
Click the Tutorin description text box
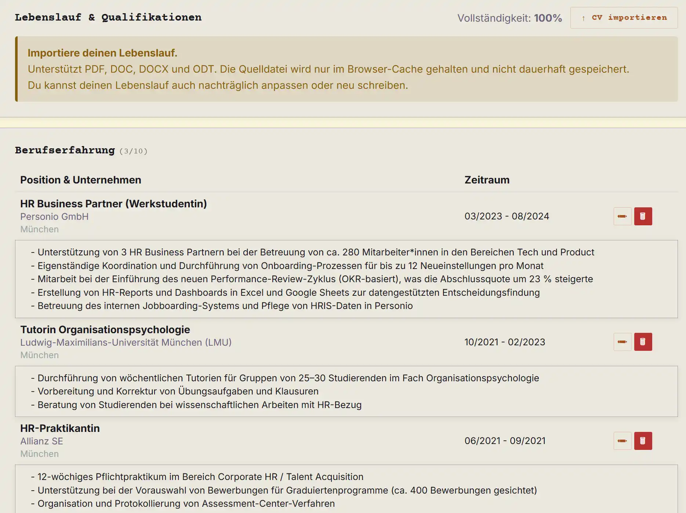click(346, 391)
